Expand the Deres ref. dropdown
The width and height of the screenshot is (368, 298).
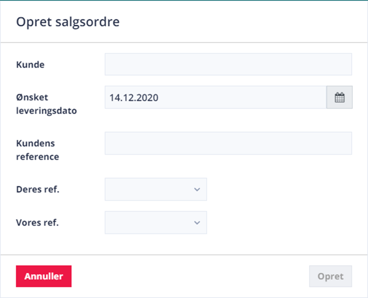coord(155,189)
